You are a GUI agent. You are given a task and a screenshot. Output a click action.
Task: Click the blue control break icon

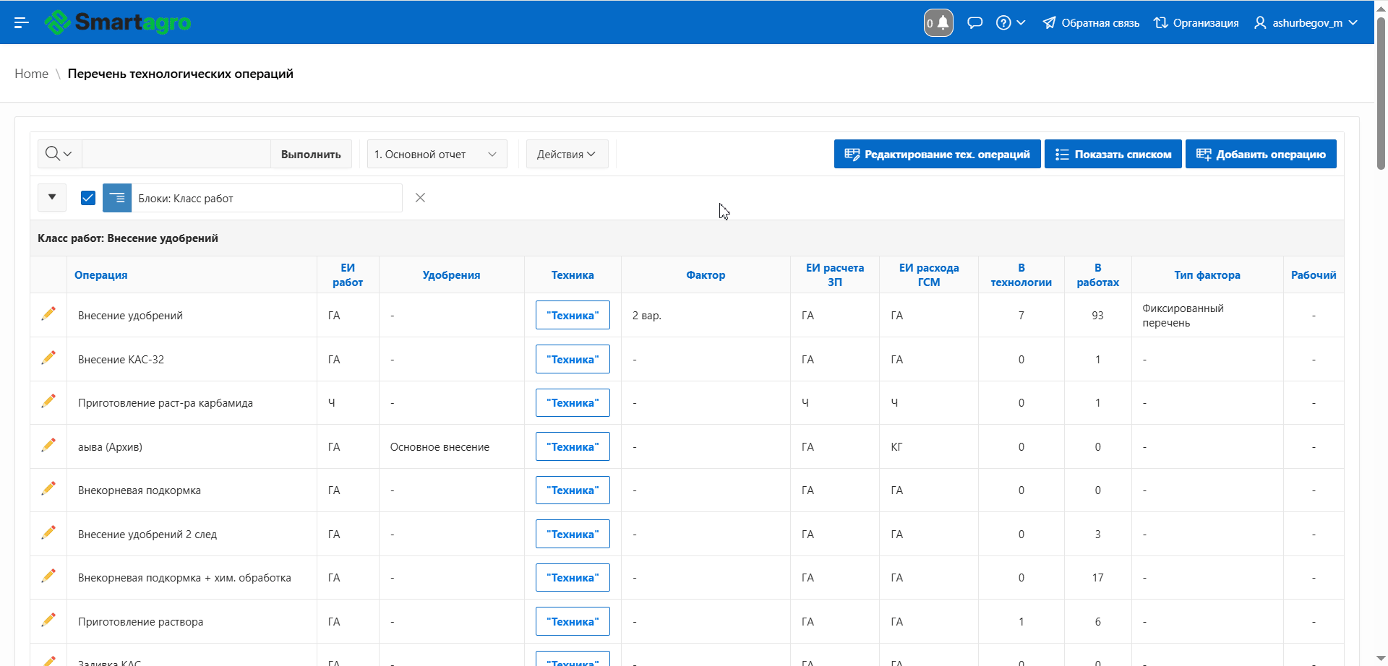(x=117, y=198)
